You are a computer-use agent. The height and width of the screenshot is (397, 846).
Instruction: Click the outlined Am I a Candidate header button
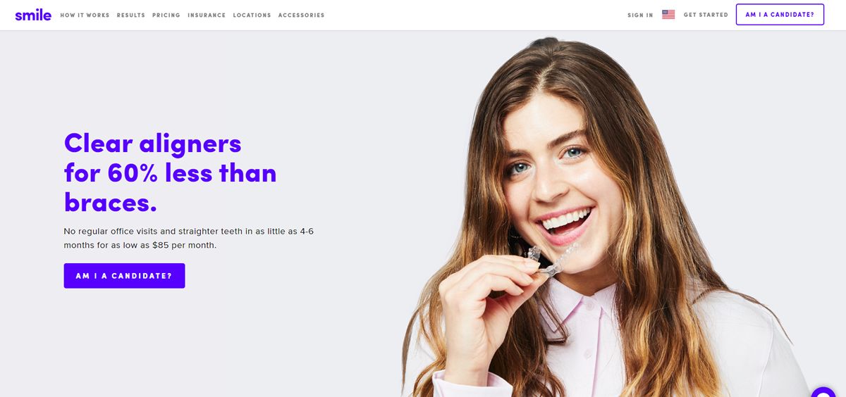(x=780, y=15)
